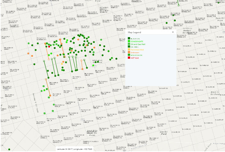Select the Permitted Well legend label

click(137, 50)
